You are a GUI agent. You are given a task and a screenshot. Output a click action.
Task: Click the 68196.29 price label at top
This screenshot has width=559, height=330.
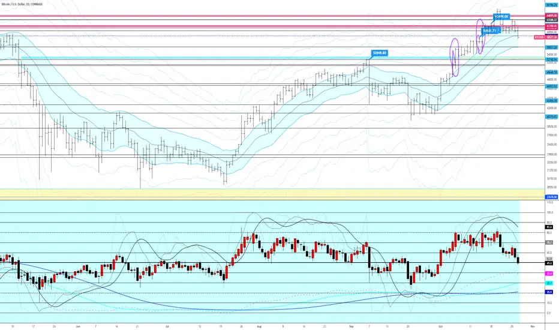click(x=552, y=6)
